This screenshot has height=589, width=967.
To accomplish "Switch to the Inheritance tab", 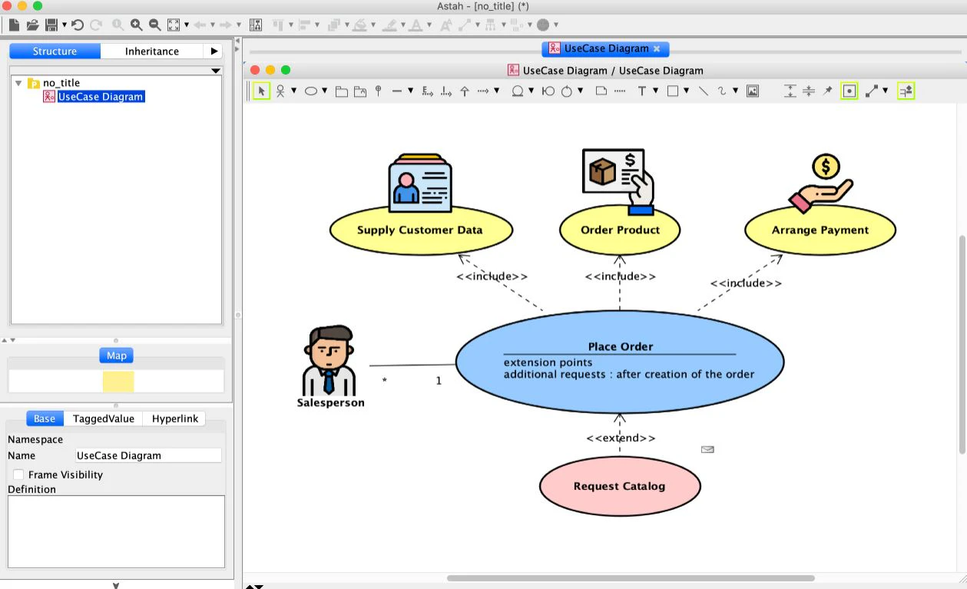I will pyautogui.click(x=151, y=51).
